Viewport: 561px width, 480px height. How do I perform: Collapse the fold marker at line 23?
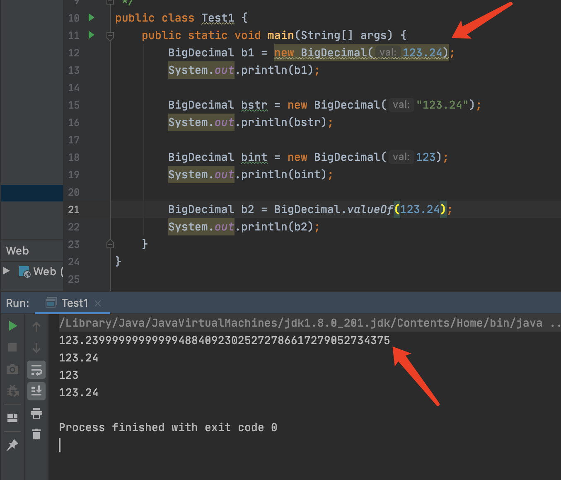(110, 244)
